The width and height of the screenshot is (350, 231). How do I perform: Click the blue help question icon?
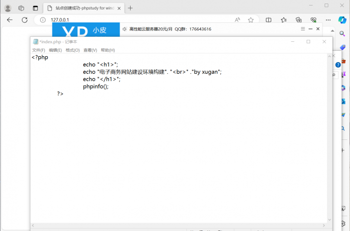(338, 65)
